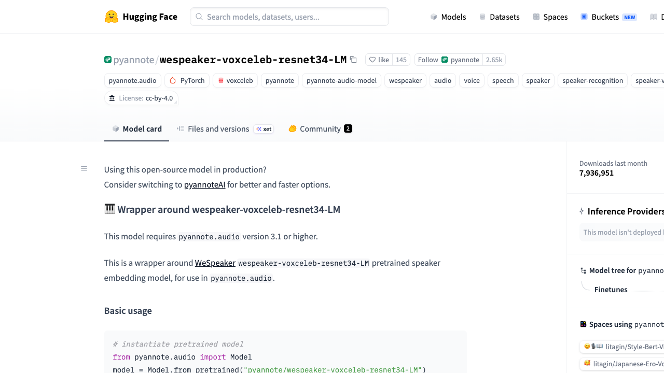Screen dimensions: 664x373
Task: Open the Datasets navigation item
Action: click(499, 17)
